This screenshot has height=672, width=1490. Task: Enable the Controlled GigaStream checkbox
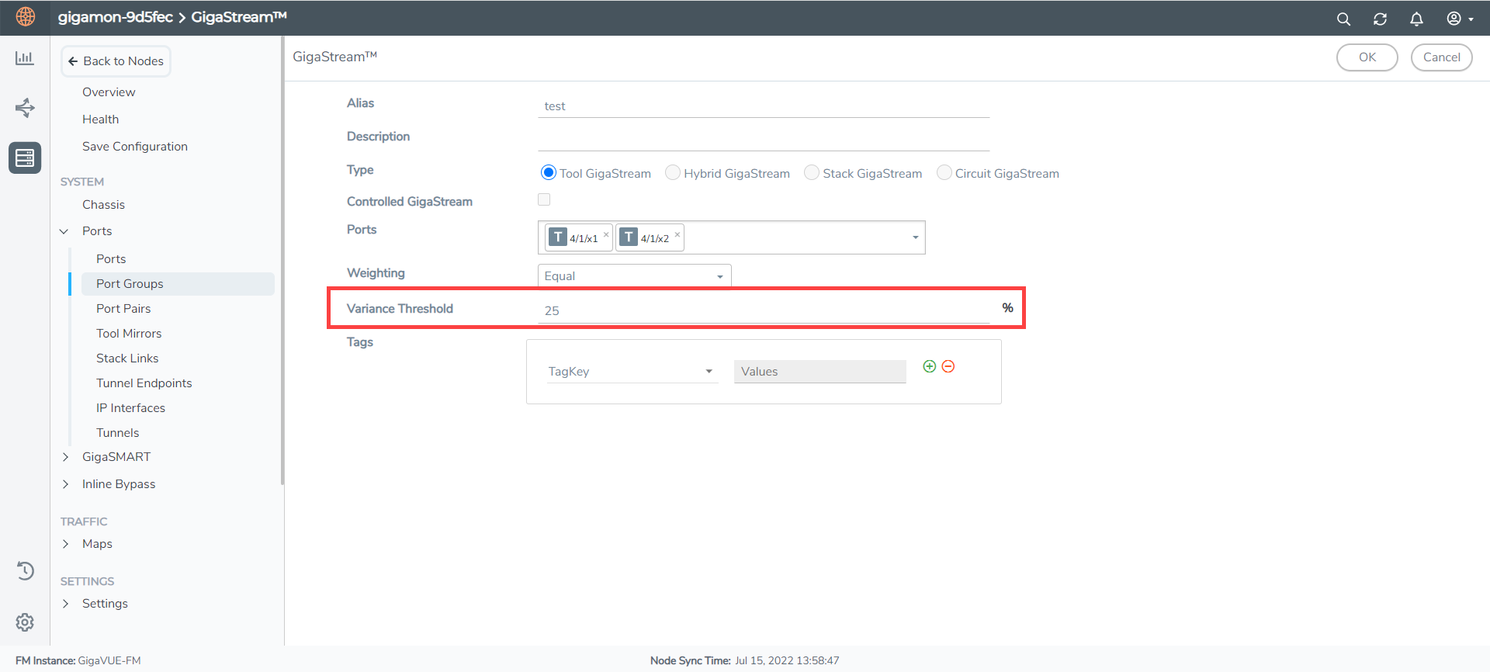pos(544,200)
